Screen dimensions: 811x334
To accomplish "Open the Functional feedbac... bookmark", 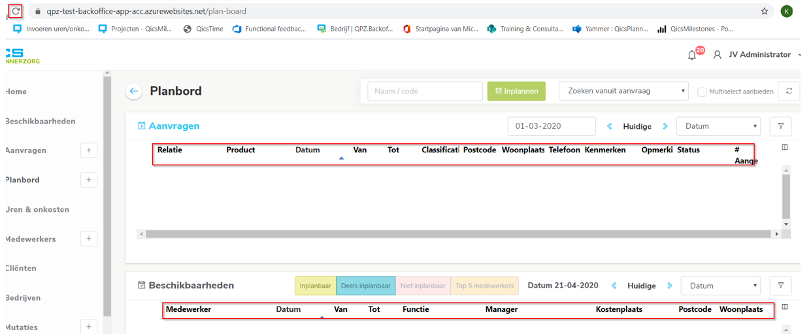I will [x=269, y=29].
